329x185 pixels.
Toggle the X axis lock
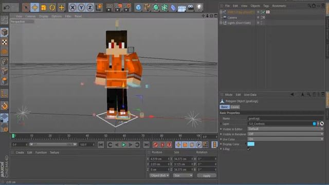click(72, 8)
